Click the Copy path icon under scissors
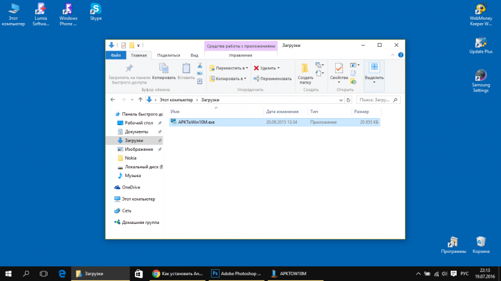Screen dimensions: 501x281 click(x=200, y=73)
